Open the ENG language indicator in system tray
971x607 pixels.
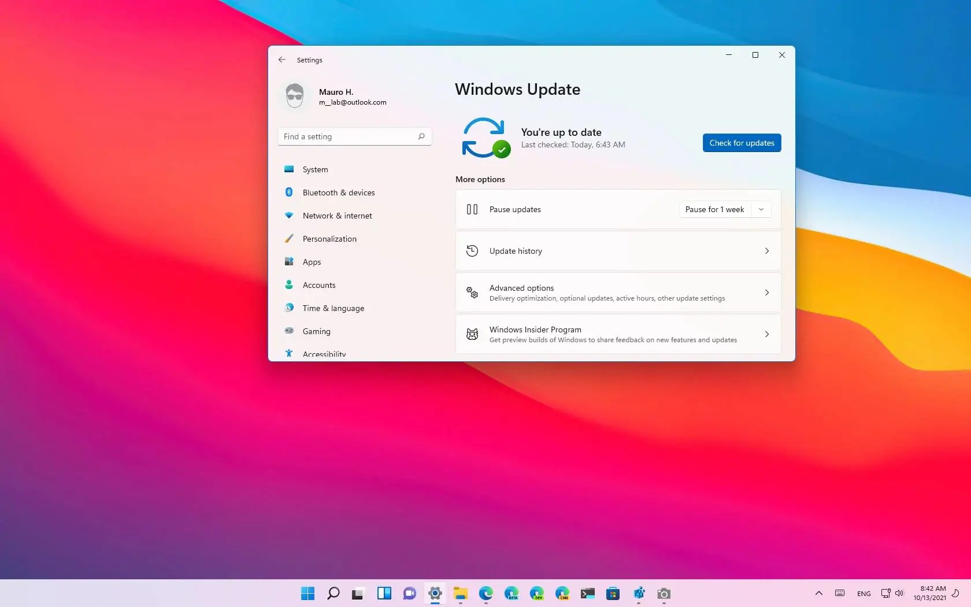tap(863, 593)
